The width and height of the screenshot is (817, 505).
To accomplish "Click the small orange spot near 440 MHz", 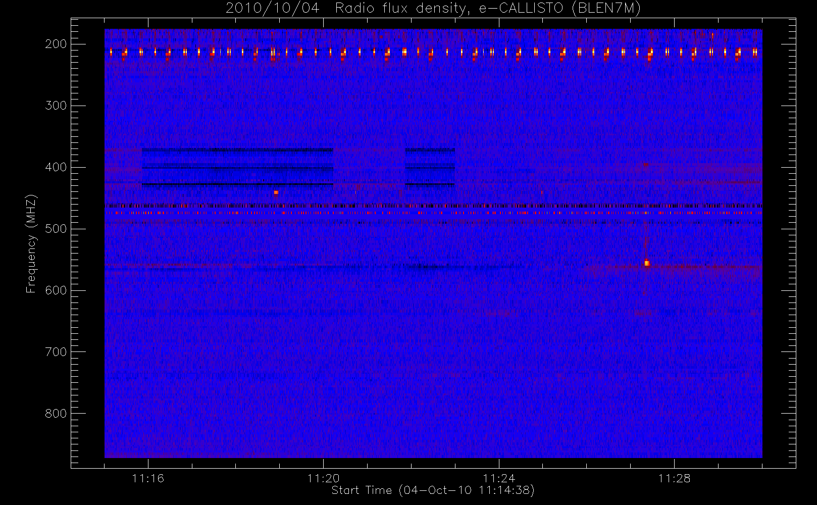I will (276, 192).
